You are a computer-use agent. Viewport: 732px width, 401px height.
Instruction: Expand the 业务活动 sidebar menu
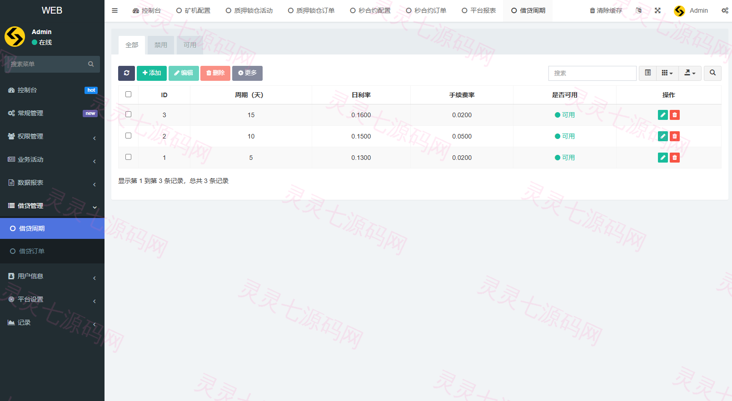click(x=52, y=159)
